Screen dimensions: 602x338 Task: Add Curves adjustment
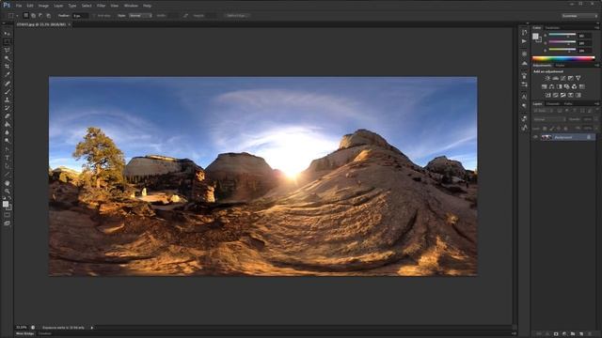562,78
